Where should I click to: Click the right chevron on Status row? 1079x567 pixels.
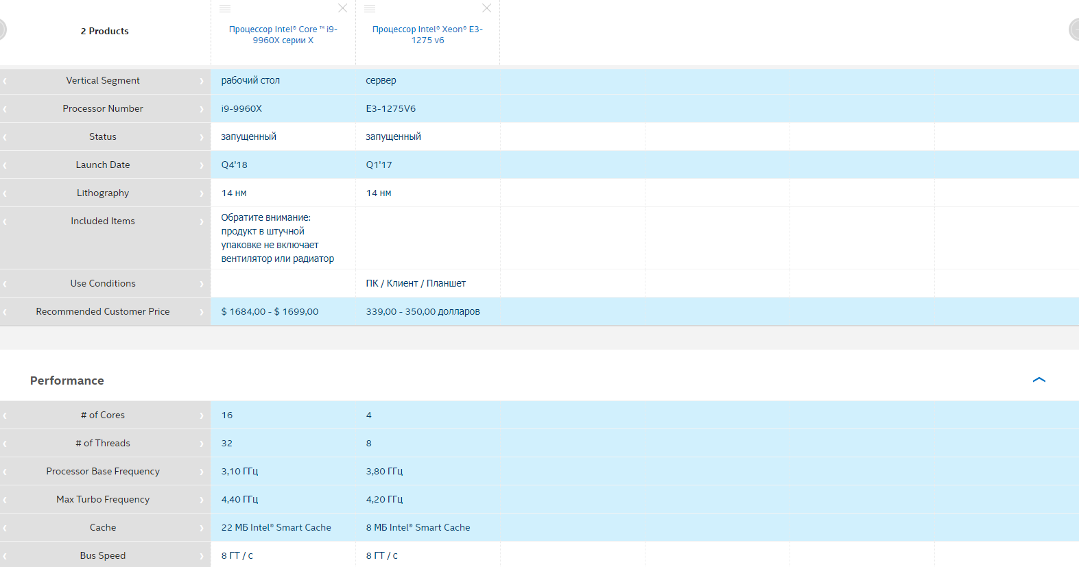pyautogui.click(x=202, y=137)
